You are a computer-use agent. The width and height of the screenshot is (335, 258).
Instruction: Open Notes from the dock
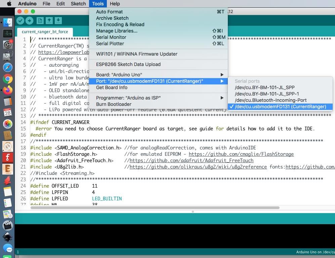pyautogui.click(x=8, y=192)
